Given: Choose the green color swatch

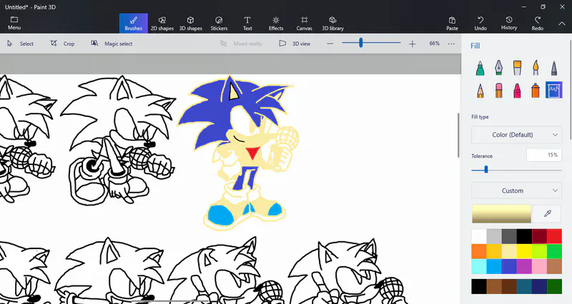Looking at the screenshot, I should [554, 251].
